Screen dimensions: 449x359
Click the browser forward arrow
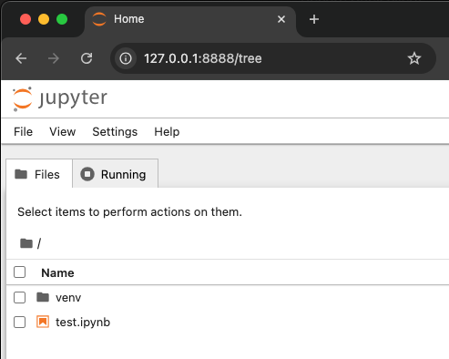click(x=54, y=58)
